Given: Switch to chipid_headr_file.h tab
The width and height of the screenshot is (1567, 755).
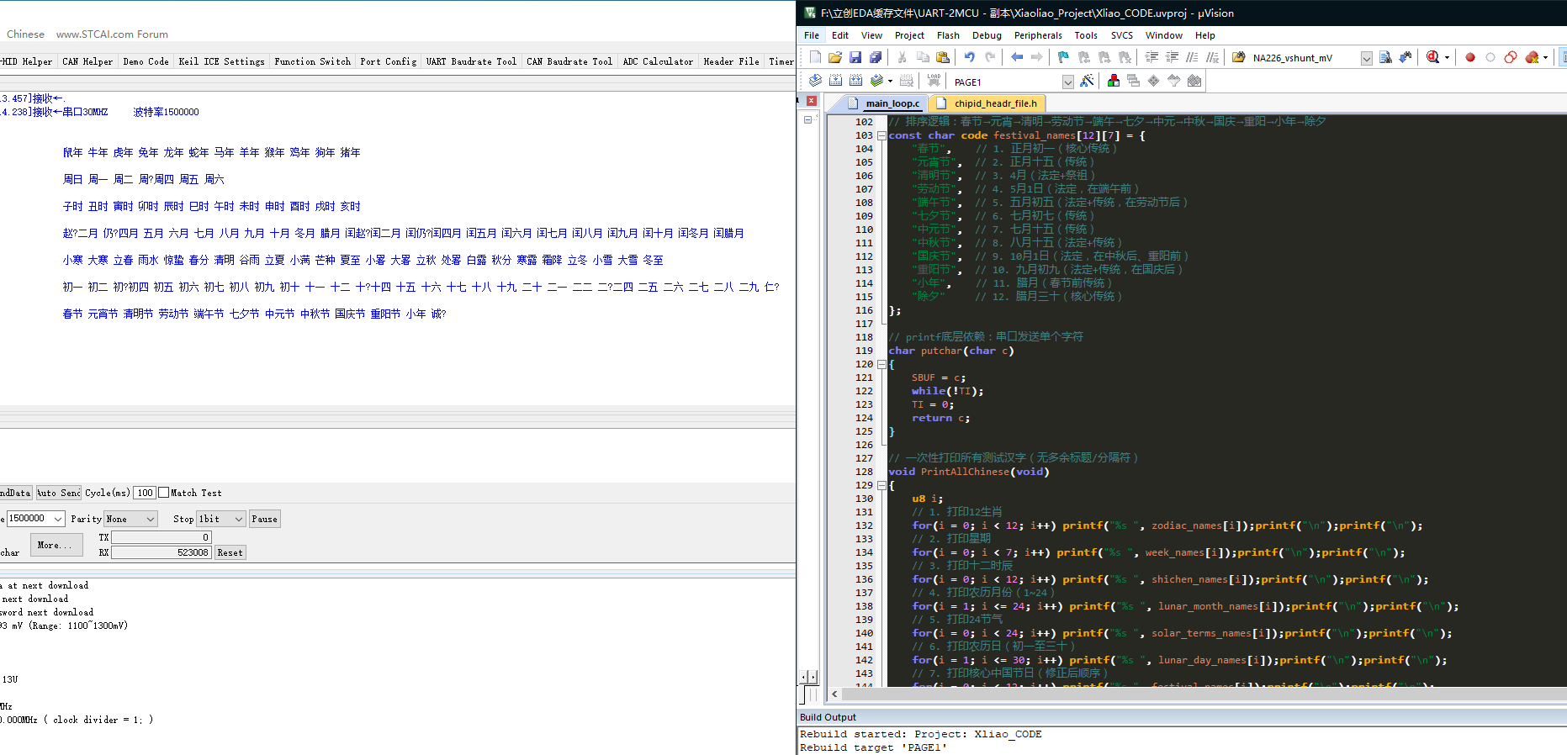Looking at the screenshot, I should click(x=995, y=103).
